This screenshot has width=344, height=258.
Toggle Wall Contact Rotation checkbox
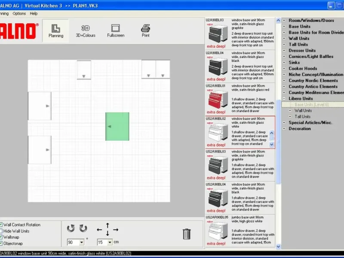click(x=1, y=224)
